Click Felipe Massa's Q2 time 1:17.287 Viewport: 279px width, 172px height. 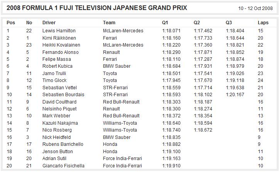point(203,59)
